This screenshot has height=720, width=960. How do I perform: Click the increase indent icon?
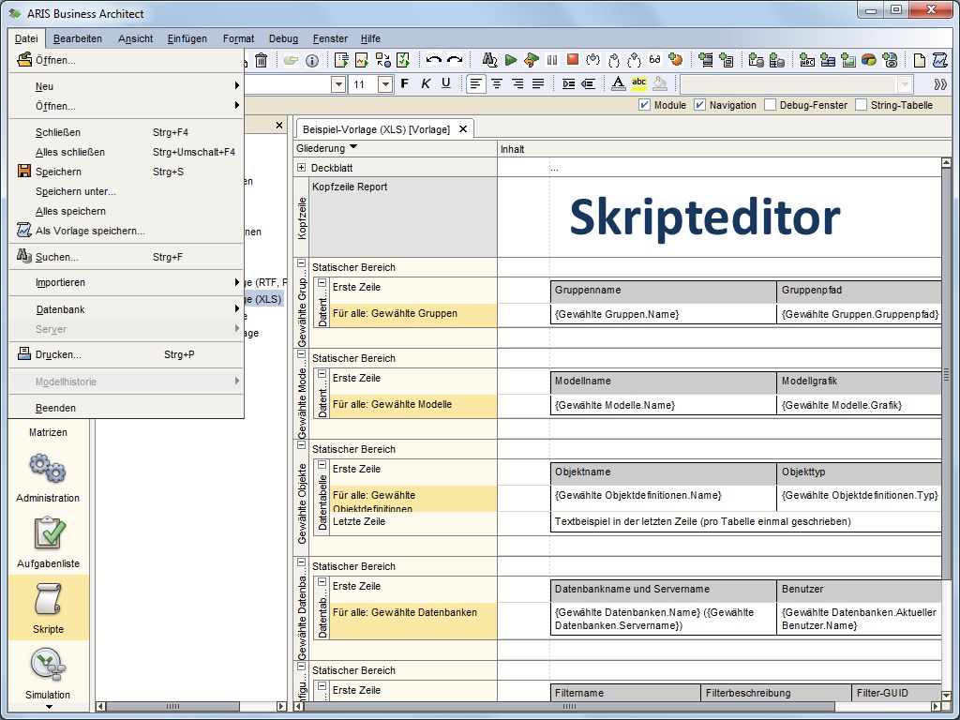(x=568, y=83)
